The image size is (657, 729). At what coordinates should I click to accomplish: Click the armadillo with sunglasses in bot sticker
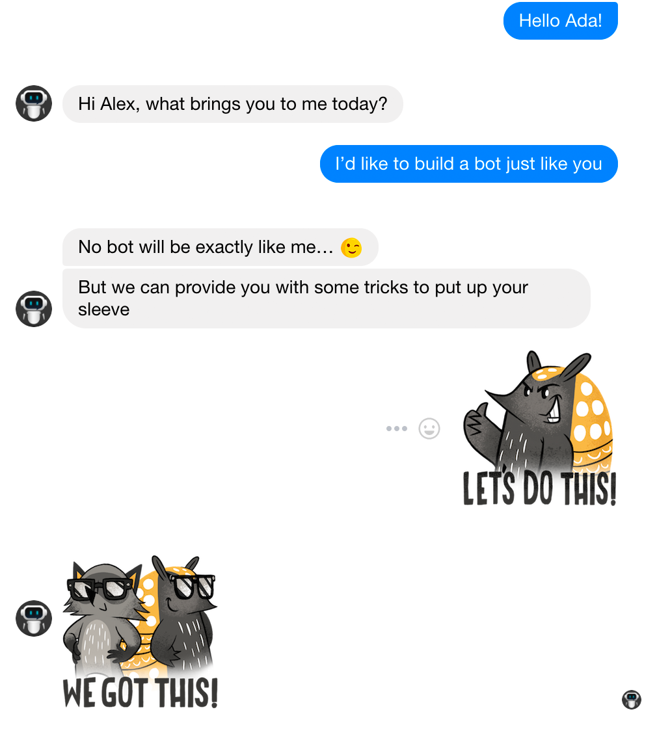(x=183, y=614)
